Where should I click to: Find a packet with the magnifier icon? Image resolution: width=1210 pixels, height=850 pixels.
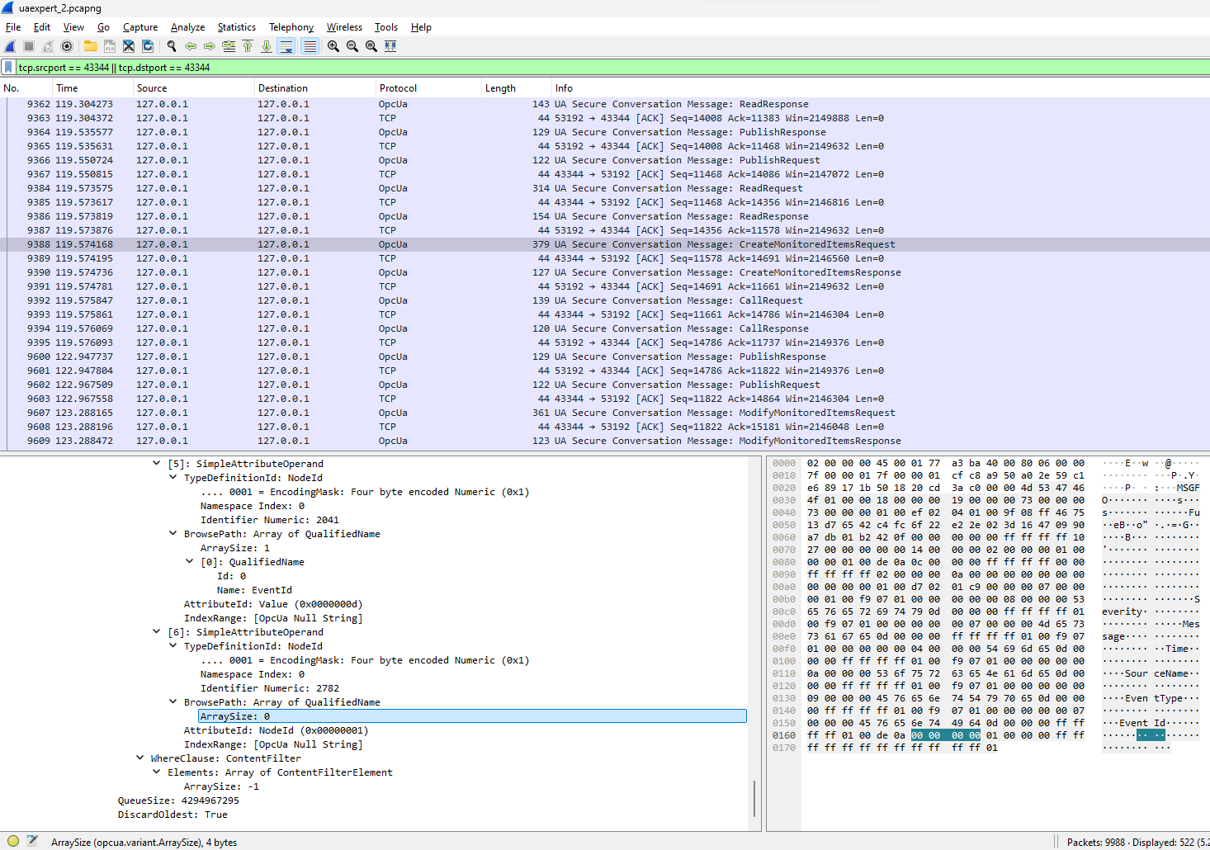click(172, 46)
